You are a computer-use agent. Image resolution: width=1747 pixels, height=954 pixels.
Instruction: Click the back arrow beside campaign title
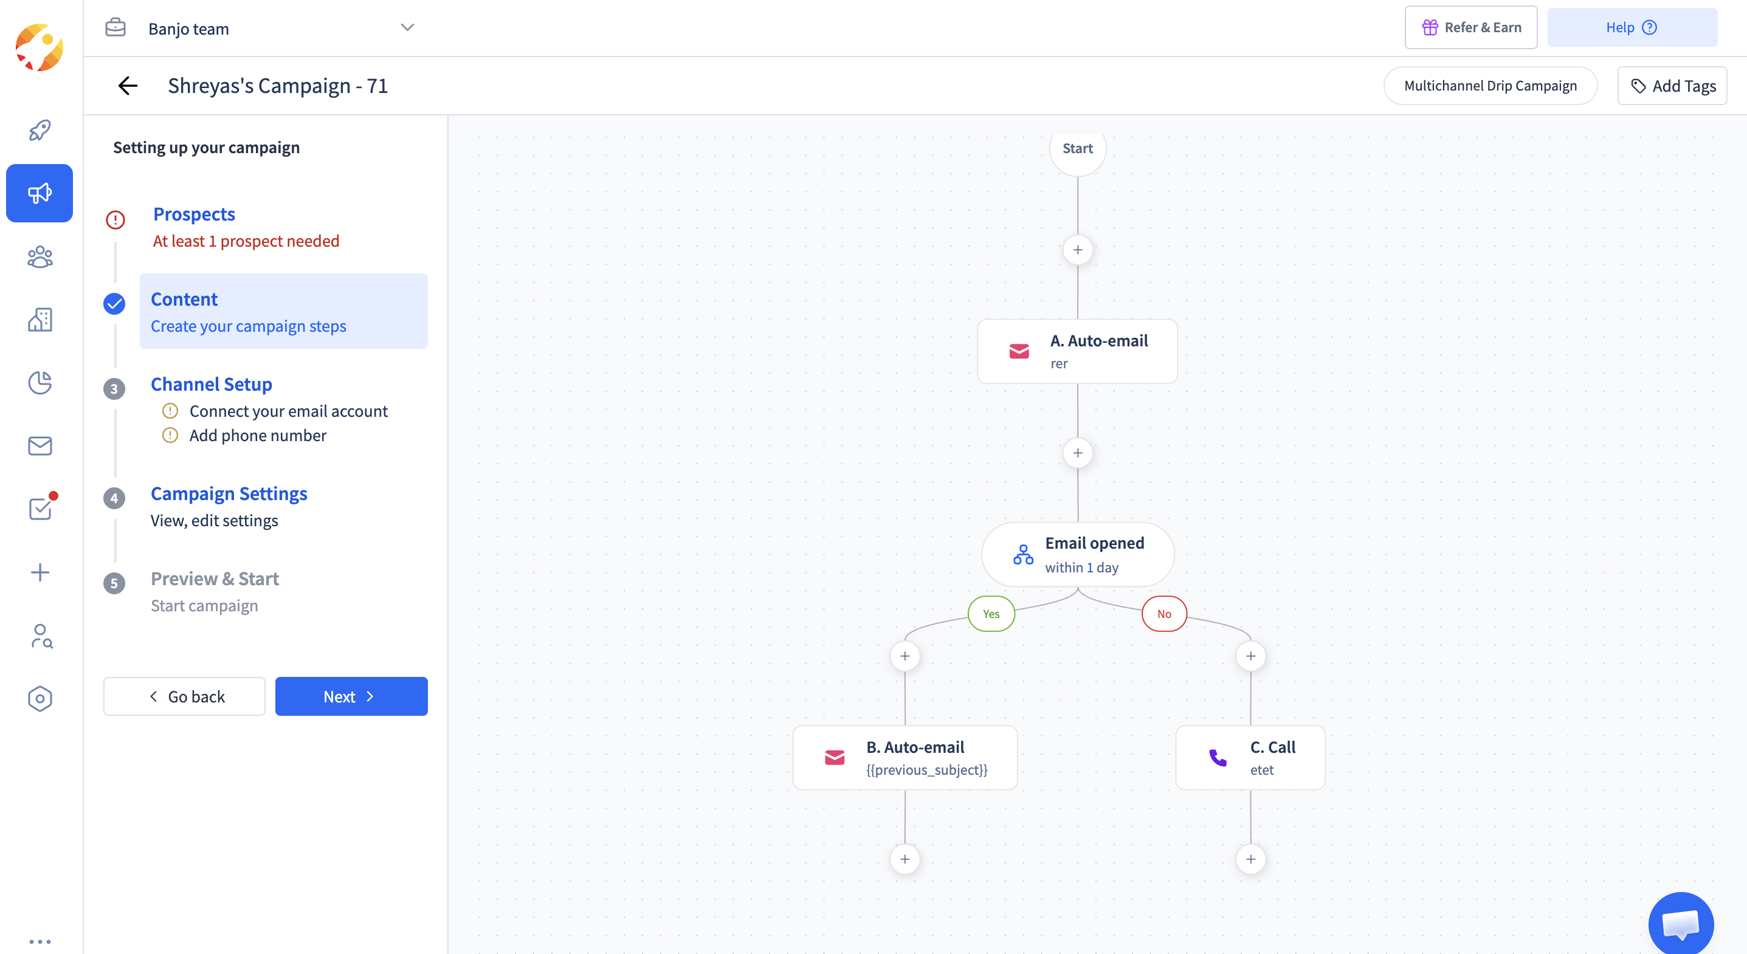pos(128,86)
